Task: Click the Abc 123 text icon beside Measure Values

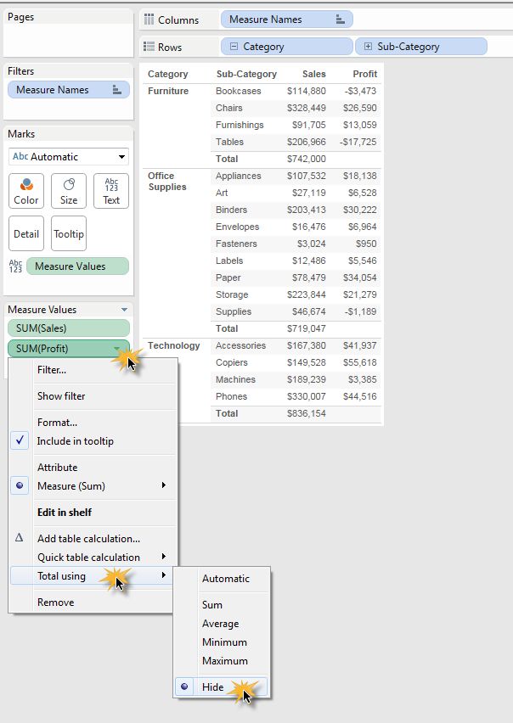Action: point(15,266)
